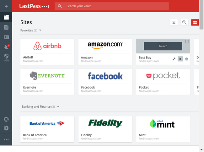
Task: Expand the sidebar with the arrow icon
Action: (6, 6)
